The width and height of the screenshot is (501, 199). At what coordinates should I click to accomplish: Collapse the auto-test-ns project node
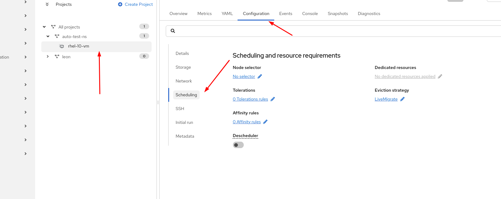(48, 36)
